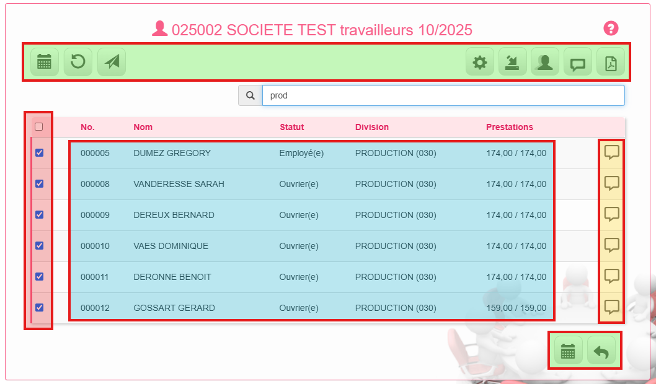Export the list as PDF
The image size is (656, 384).
click(611, 61)
